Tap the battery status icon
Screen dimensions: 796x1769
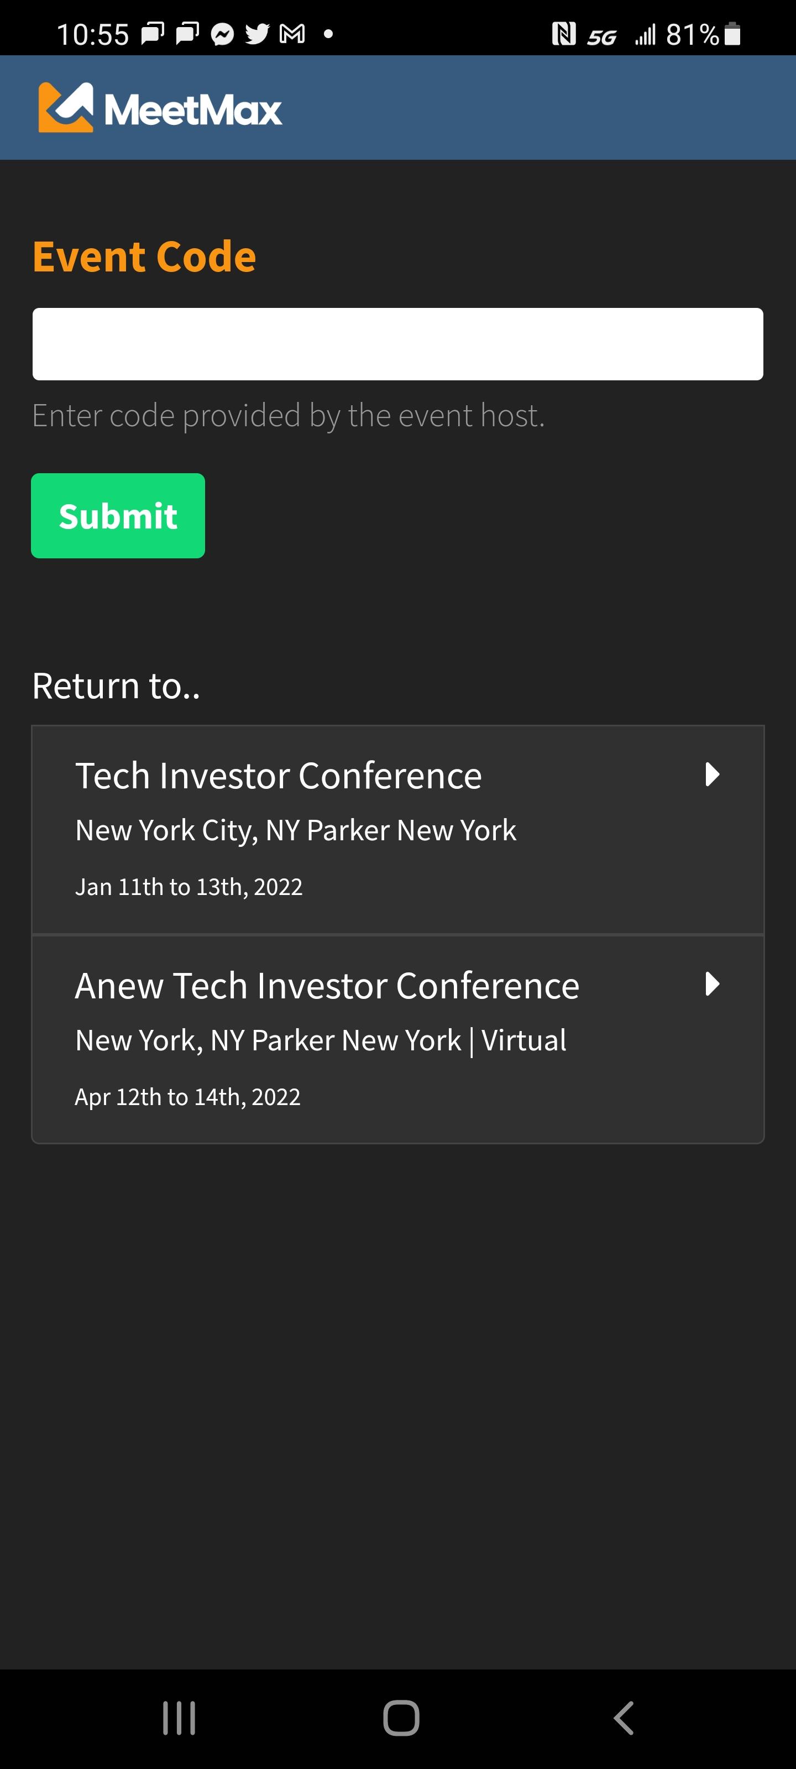733,34
